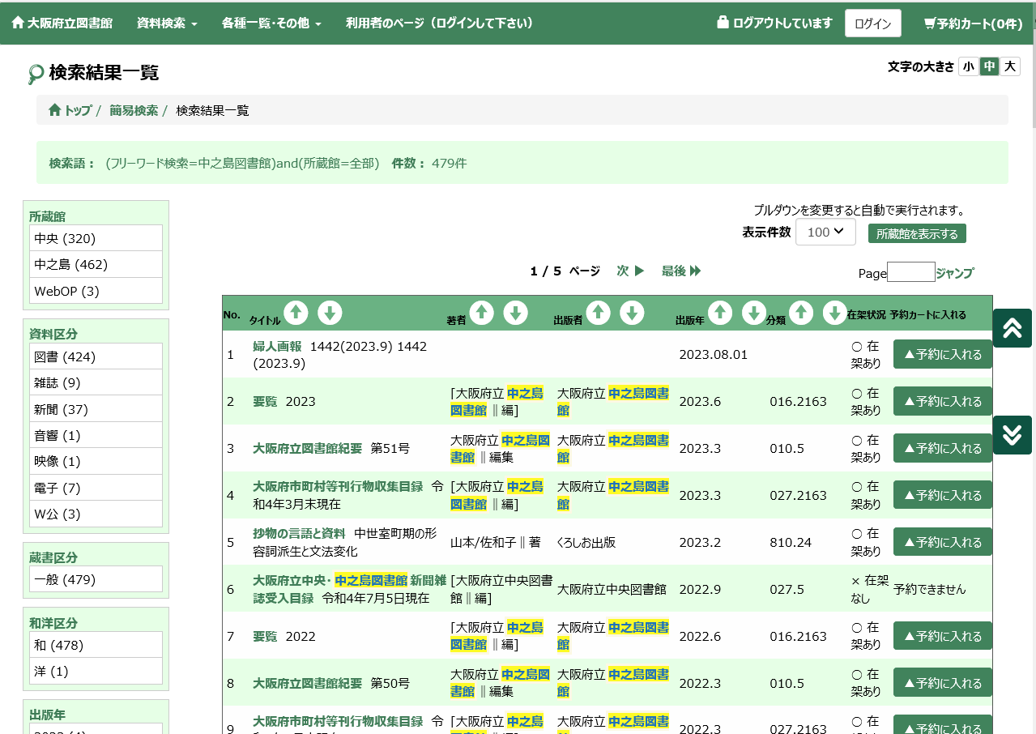Filter collection 一般 (479)
The image size is (1036, 734).
[96, 579]
